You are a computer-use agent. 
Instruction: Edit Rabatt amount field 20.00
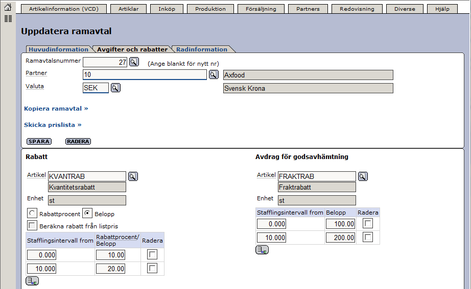pos(110,269)
